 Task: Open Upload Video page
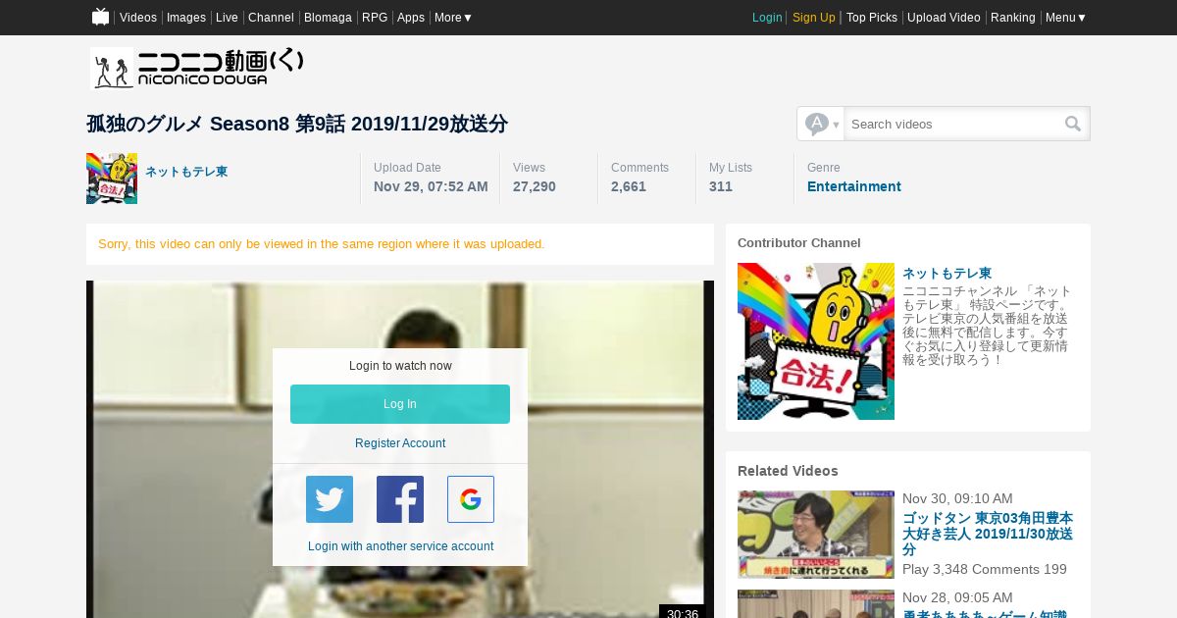(944, 18)
